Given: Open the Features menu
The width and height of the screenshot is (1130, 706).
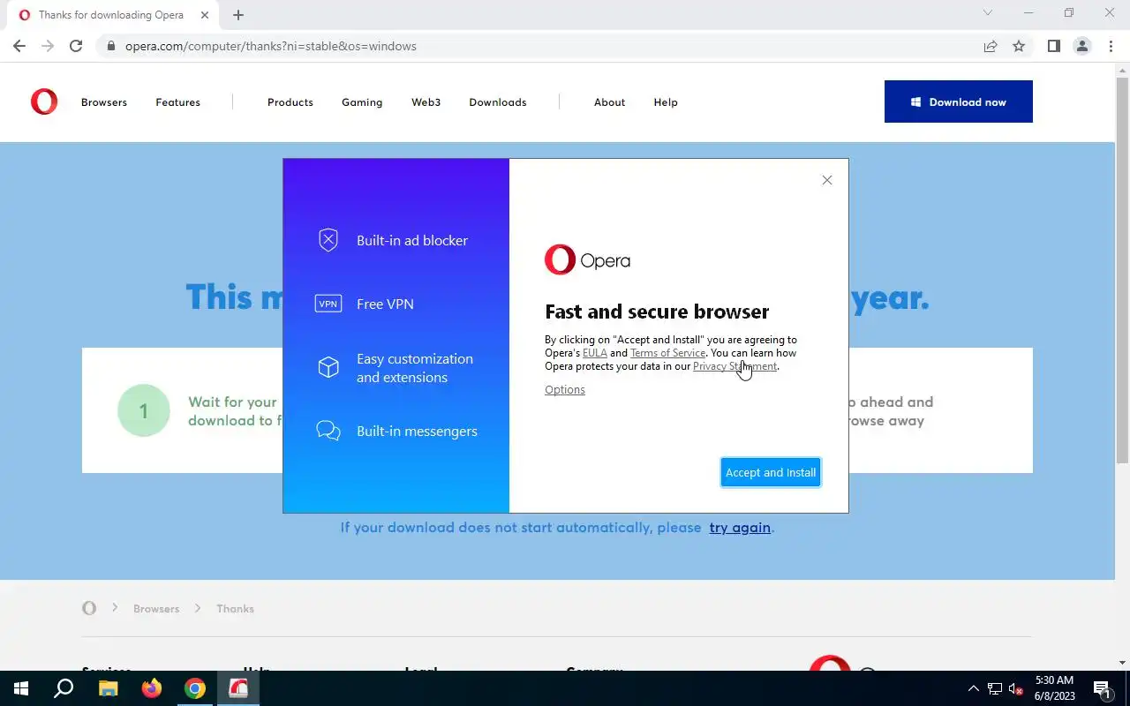Looking at the screenshot, I should coord(178,102).
